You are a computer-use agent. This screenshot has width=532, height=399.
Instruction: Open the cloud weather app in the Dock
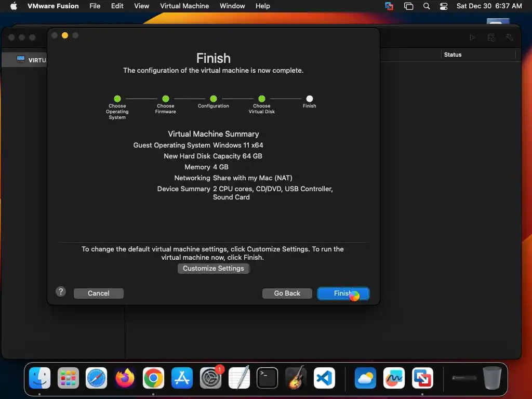365,378
